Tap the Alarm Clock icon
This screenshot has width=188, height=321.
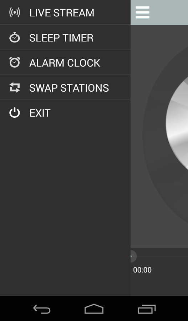coord(15,62)
